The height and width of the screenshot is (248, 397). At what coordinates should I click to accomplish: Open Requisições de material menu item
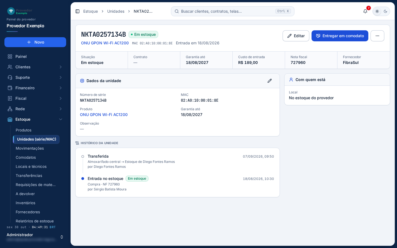tap(36, 185)
